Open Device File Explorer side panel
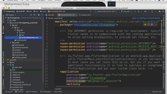Viewport: 167px width, 94px height. [x=164, y=81]
